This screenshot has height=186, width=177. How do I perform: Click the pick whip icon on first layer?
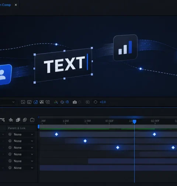pyautogui.click(x=10, y=134)
